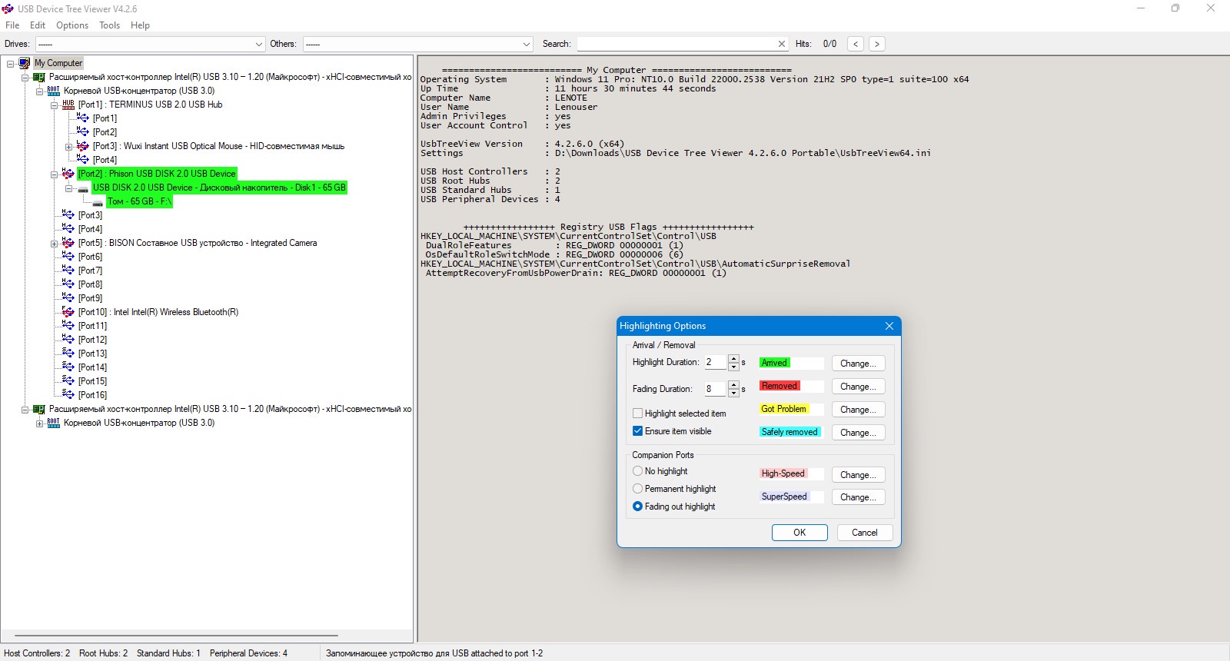Screen dimensions: 1230x661
Task: Click the green Arrived color sample
Action: [774, 363]
